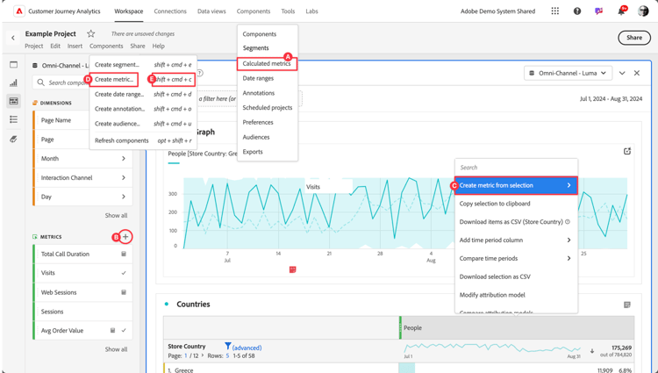
Task: Open the apps grid switcher icon
Action: 554,11
